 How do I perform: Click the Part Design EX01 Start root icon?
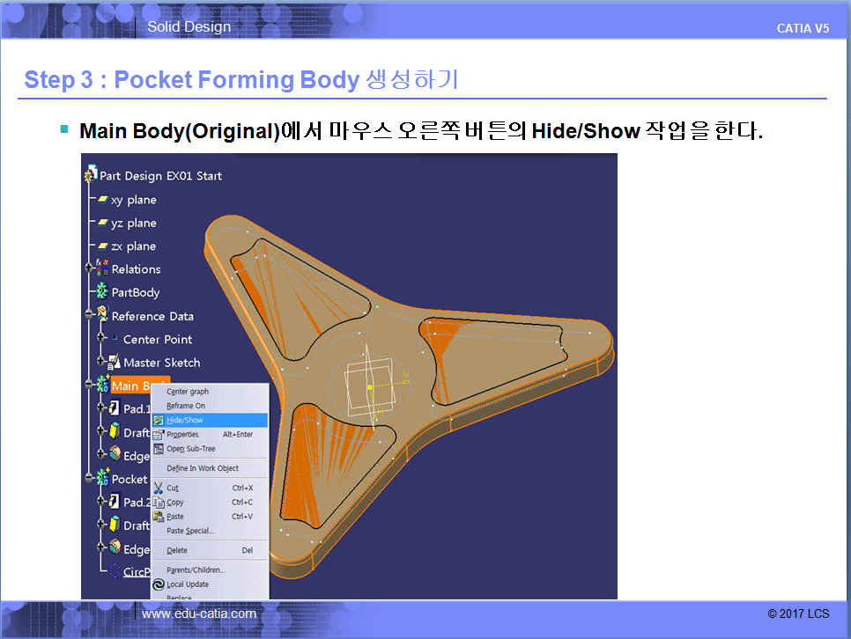coord(91,176)
